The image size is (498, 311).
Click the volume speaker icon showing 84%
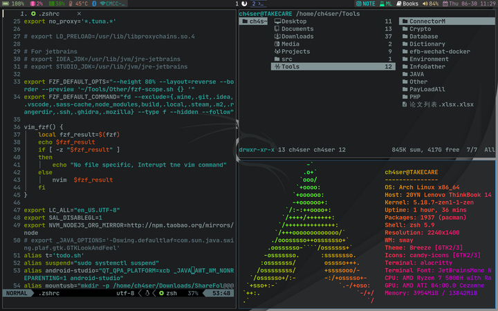pyautogui.click(x=425, y=4)
